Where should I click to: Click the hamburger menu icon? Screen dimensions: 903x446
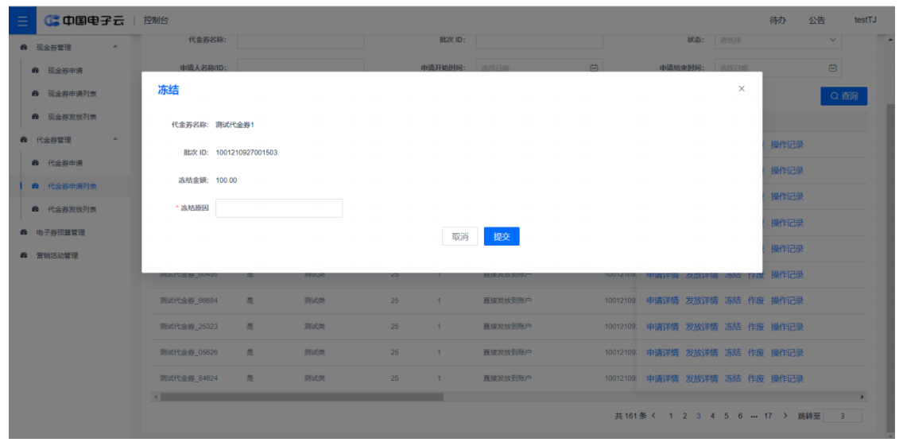22,20
